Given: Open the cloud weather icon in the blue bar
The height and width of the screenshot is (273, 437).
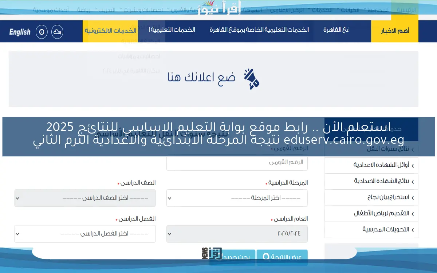Looking at the screenshot, I should [x=57, y=32].
